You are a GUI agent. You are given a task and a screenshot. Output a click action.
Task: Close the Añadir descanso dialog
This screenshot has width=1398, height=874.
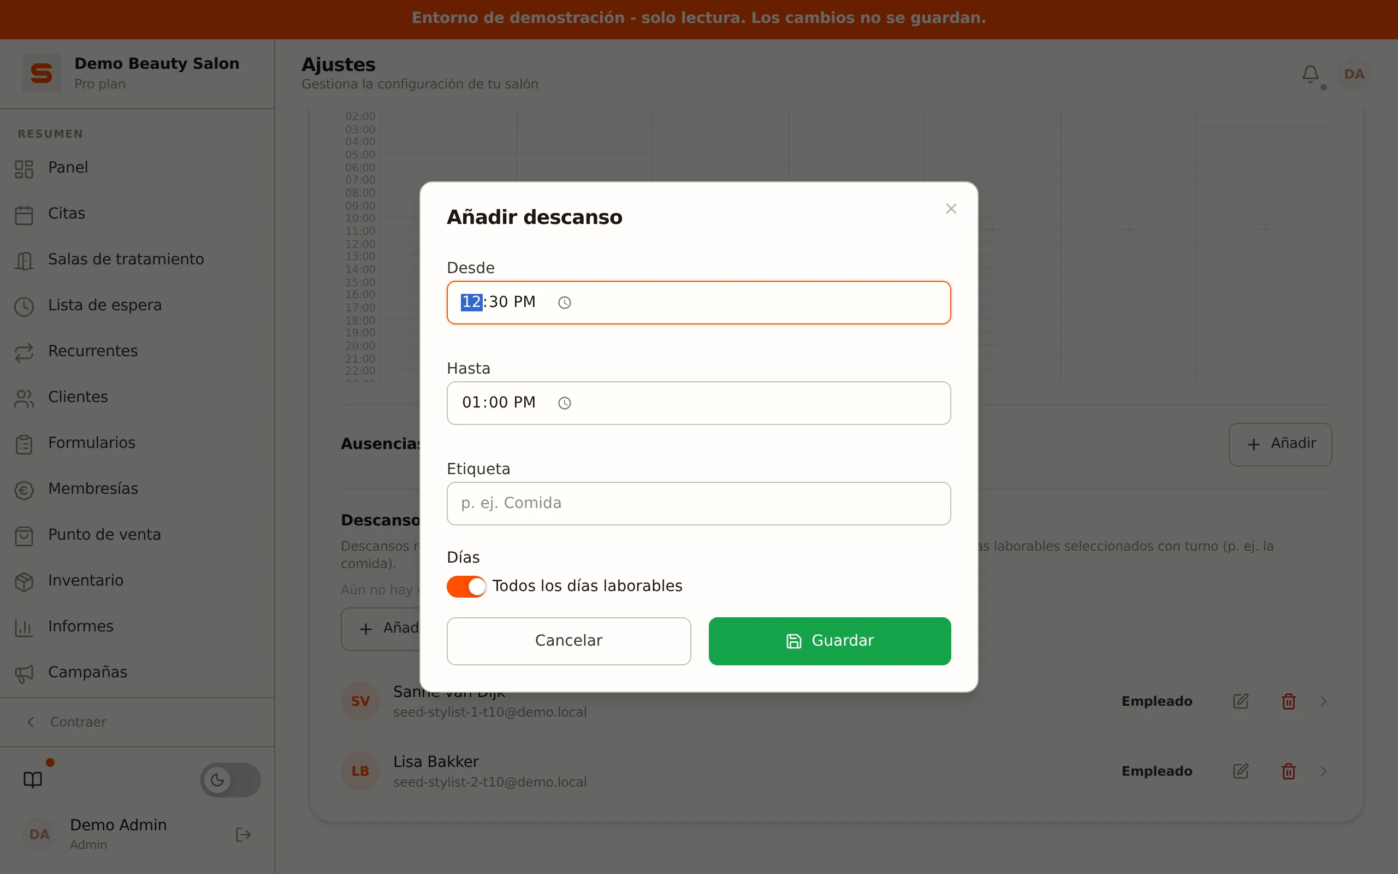pos(951,209)
